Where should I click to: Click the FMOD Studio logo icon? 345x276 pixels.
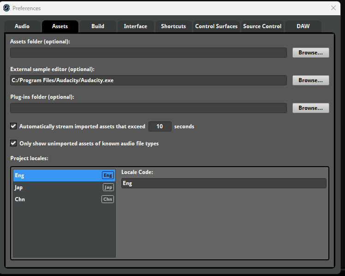pos(6,8)
